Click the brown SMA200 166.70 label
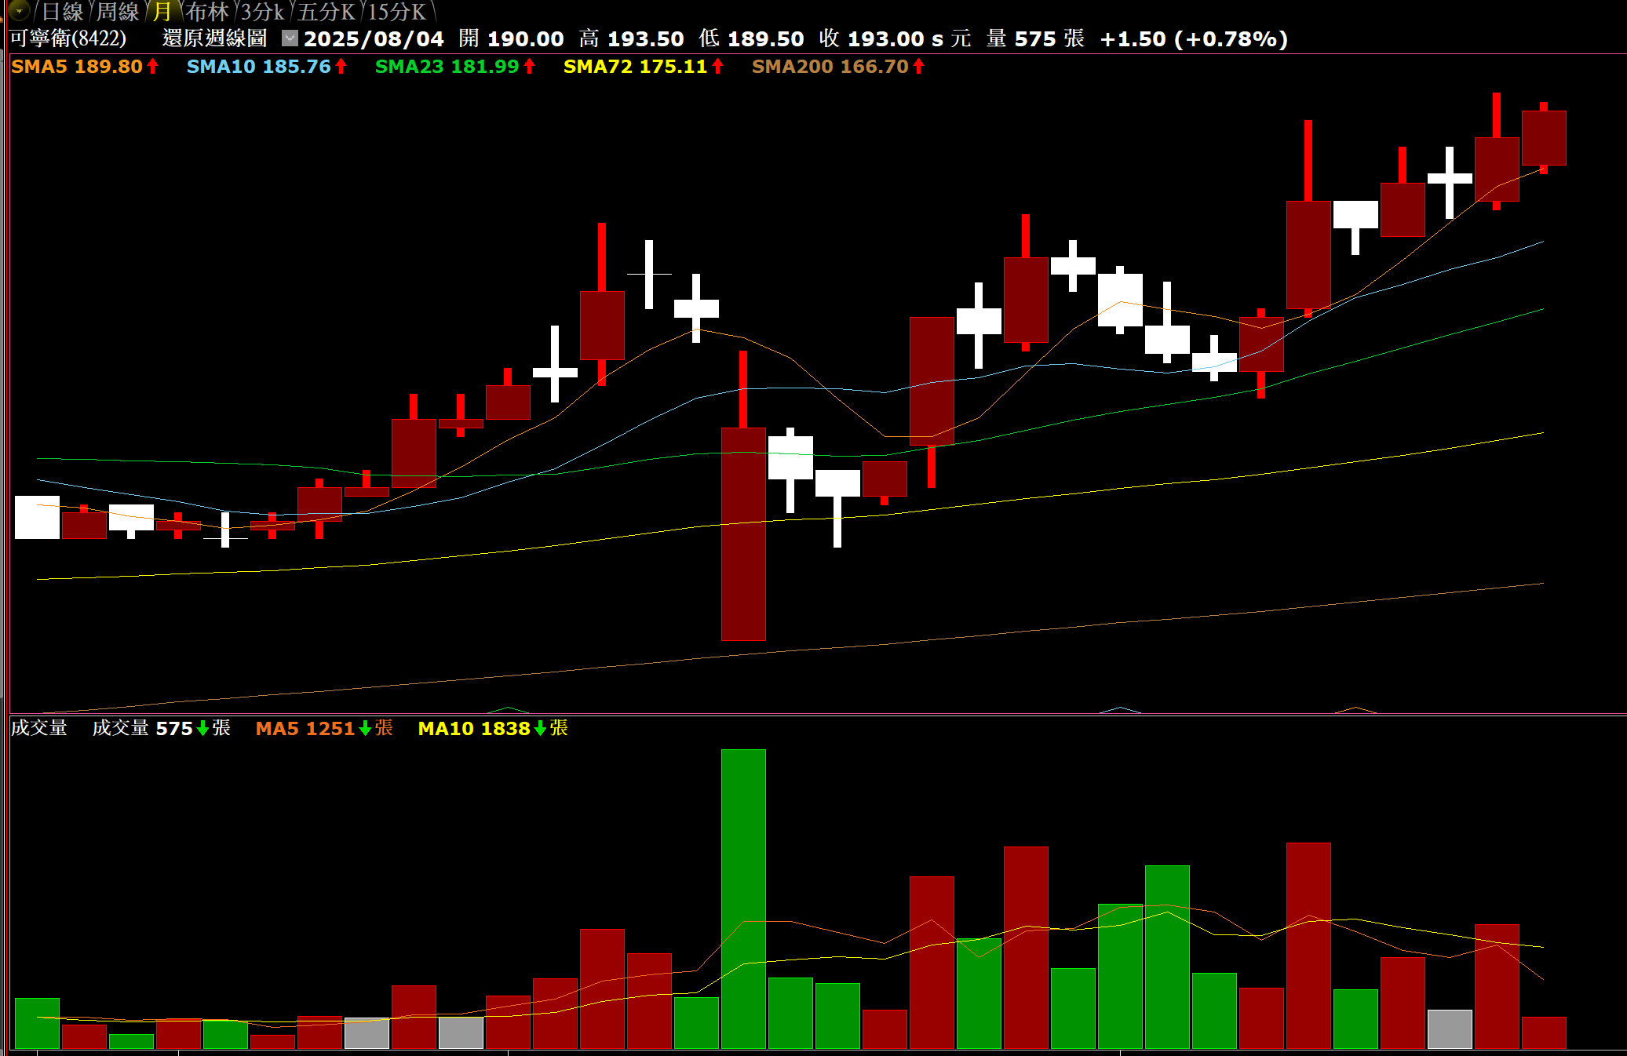This screenshot has width=1627, height=1056. tap(830, 67)
